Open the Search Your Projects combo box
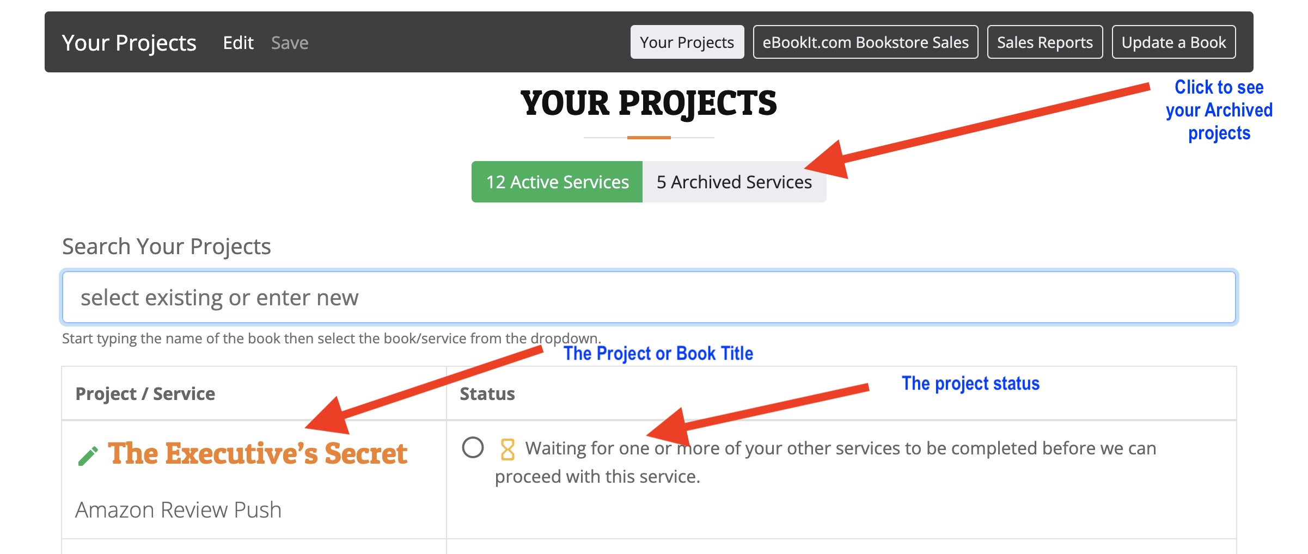 (649, 297)
